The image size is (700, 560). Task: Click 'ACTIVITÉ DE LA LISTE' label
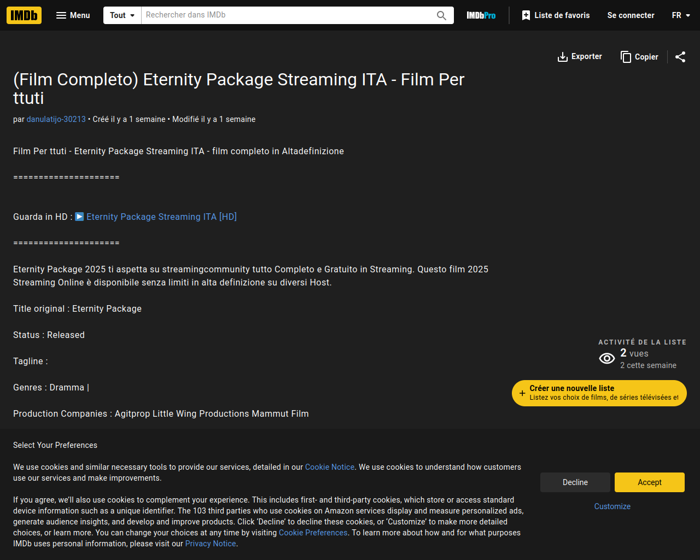coord(642,342)
